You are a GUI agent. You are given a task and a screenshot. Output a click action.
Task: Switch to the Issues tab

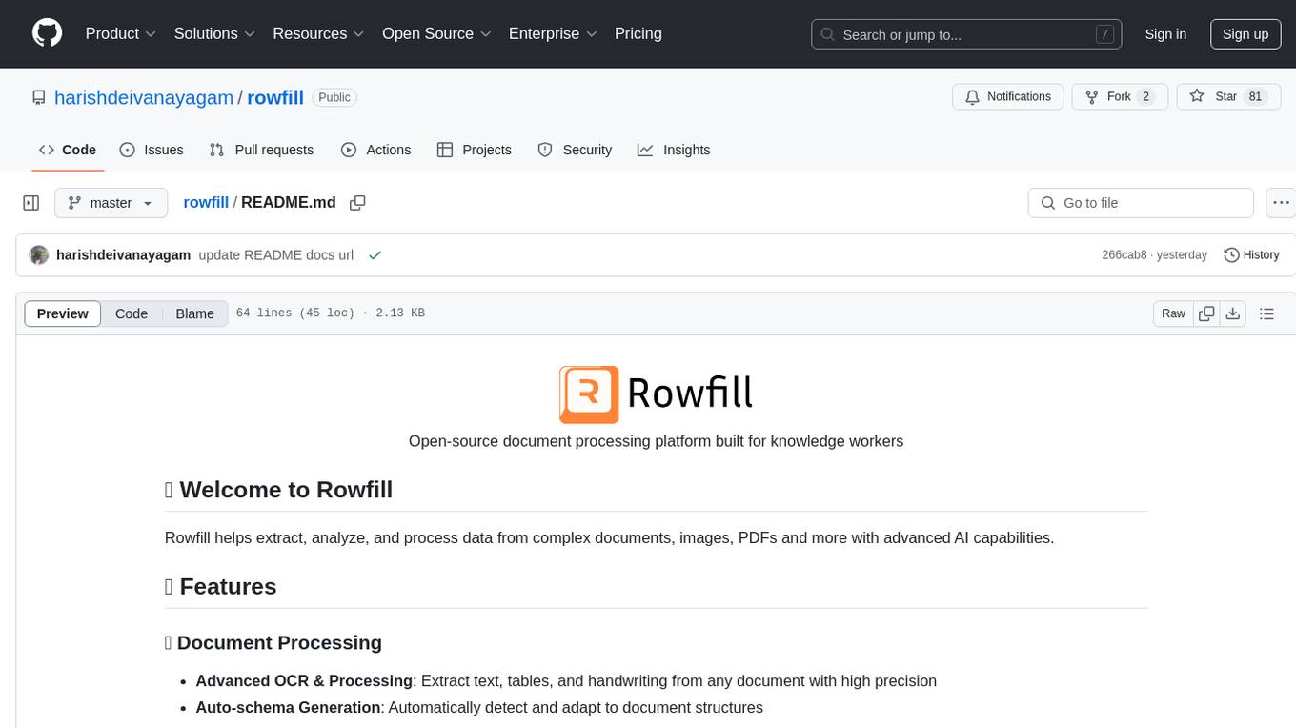(x=152, y=150)
